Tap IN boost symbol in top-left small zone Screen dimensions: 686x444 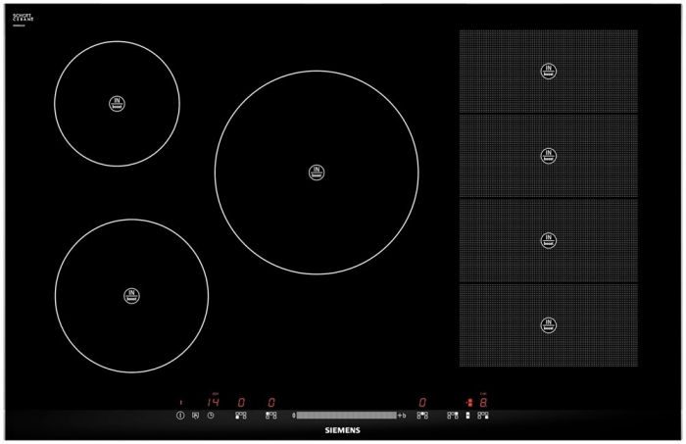click(117, 103)
